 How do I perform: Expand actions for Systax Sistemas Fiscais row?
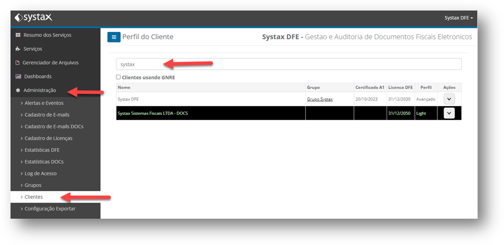[449, 113]
